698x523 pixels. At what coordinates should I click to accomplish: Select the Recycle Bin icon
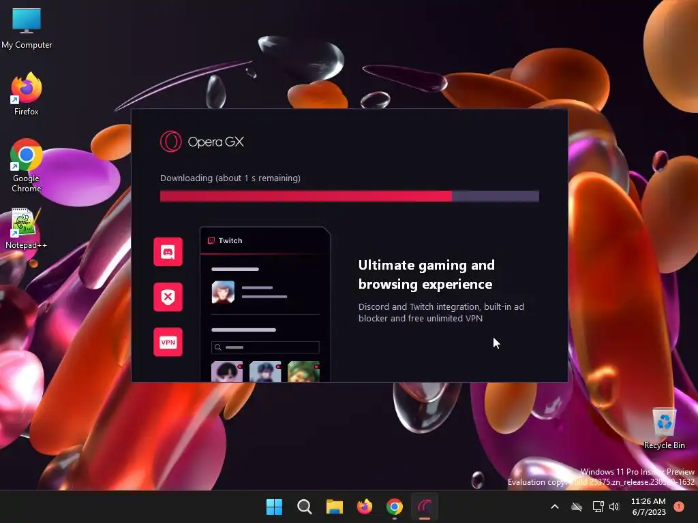click(664, 429)
